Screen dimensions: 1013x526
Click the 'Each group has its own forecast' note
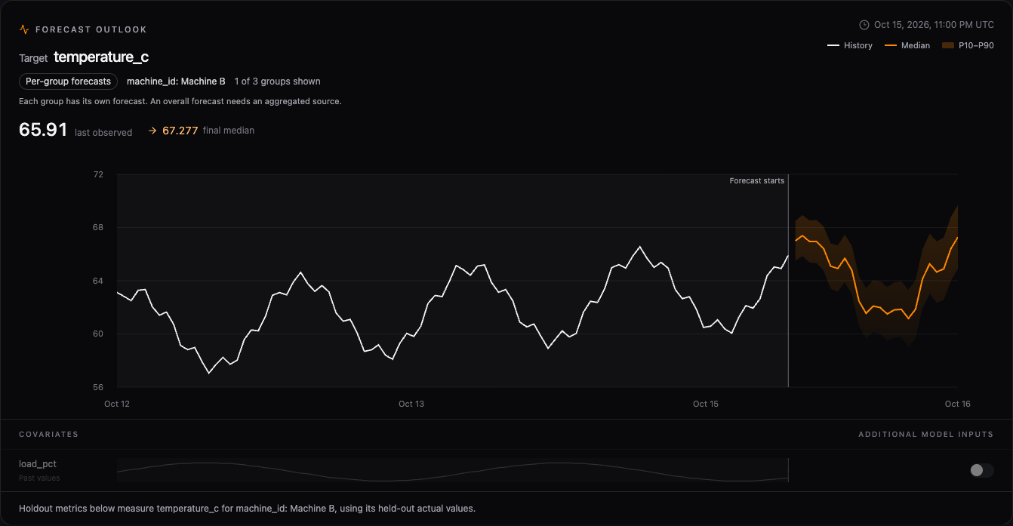pos(180,101)
